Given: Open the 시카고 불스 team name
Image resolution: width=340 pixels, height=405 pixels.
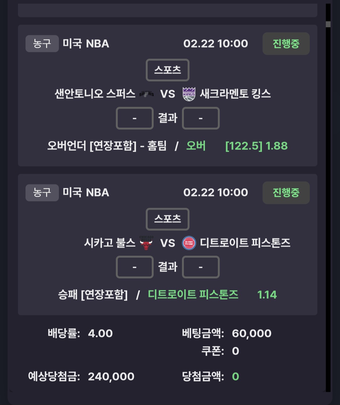Looking at the screenshot, I should [x=110, y=243].
